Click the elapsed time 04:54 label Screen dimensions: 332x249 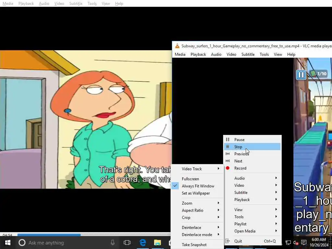pyautogui.click(x=7, y=235)
